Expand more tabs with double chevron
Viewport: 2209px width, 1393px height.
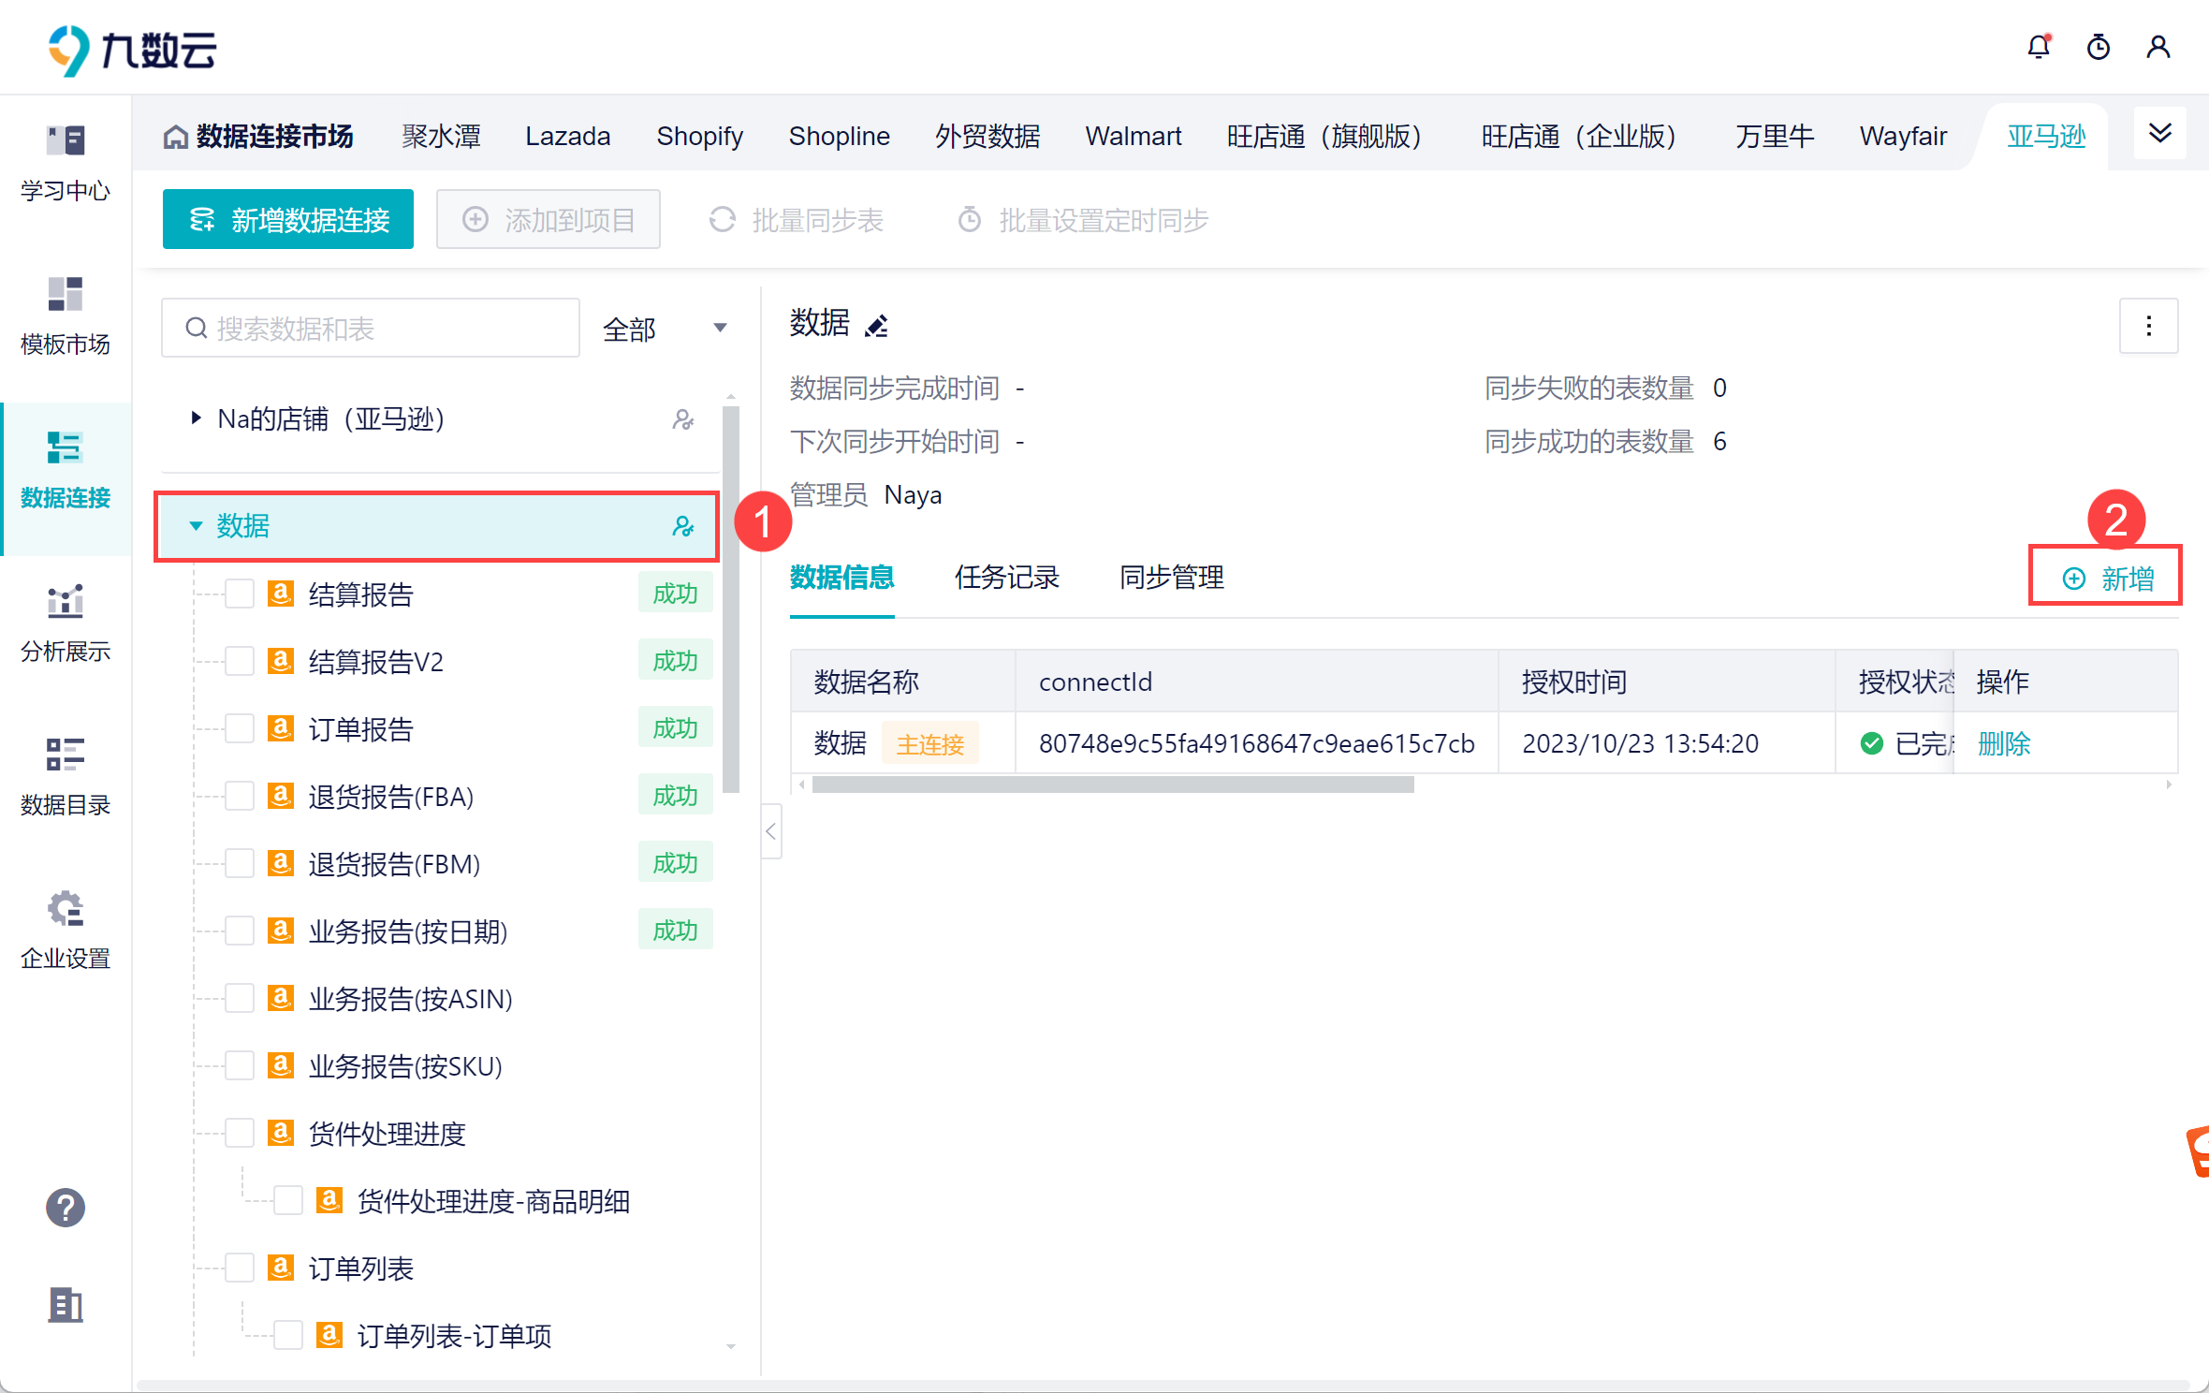pos(2159,133)
